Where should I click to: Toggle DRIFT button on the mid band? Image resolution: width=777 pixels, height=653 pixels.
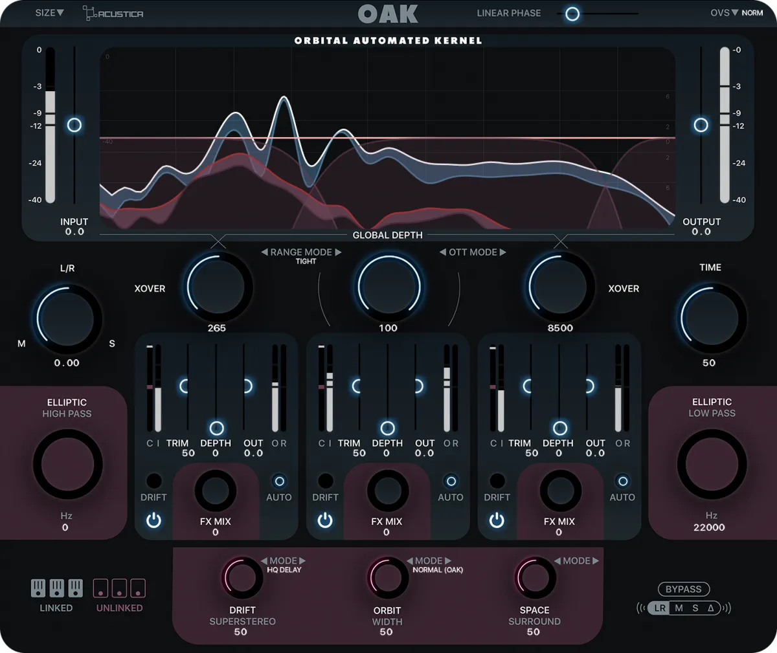[325, 481]
